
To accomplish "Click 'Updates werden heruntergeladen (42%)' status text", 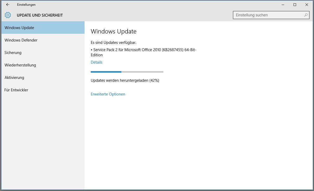I will tap(125, 80).
